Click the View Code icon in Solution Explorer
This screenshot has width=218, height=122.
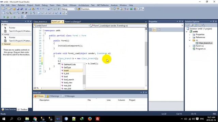[x=200, y=25]
